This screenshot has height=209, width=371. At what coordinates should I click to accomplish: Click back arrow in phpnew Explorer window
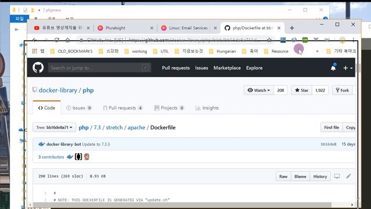(17, 30)
